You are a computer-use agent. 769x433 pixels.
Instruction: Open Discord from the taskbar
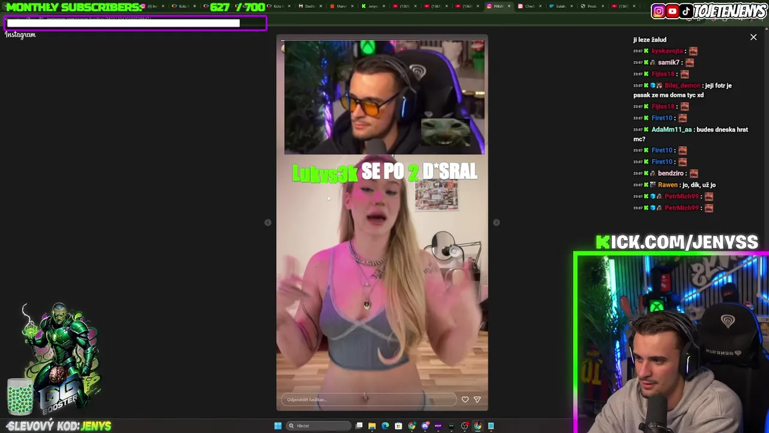click(425, 426)
